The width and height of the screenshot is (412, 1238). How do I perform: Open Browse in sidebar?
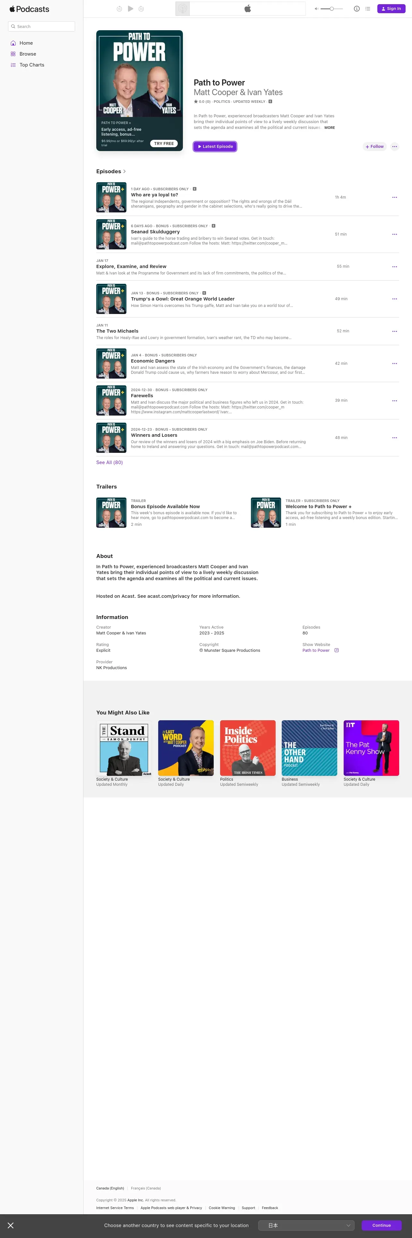27,54
